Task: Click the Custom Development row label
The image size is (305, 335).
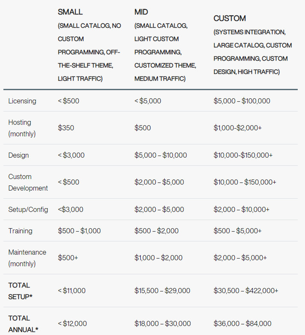Action: point(28,182)
